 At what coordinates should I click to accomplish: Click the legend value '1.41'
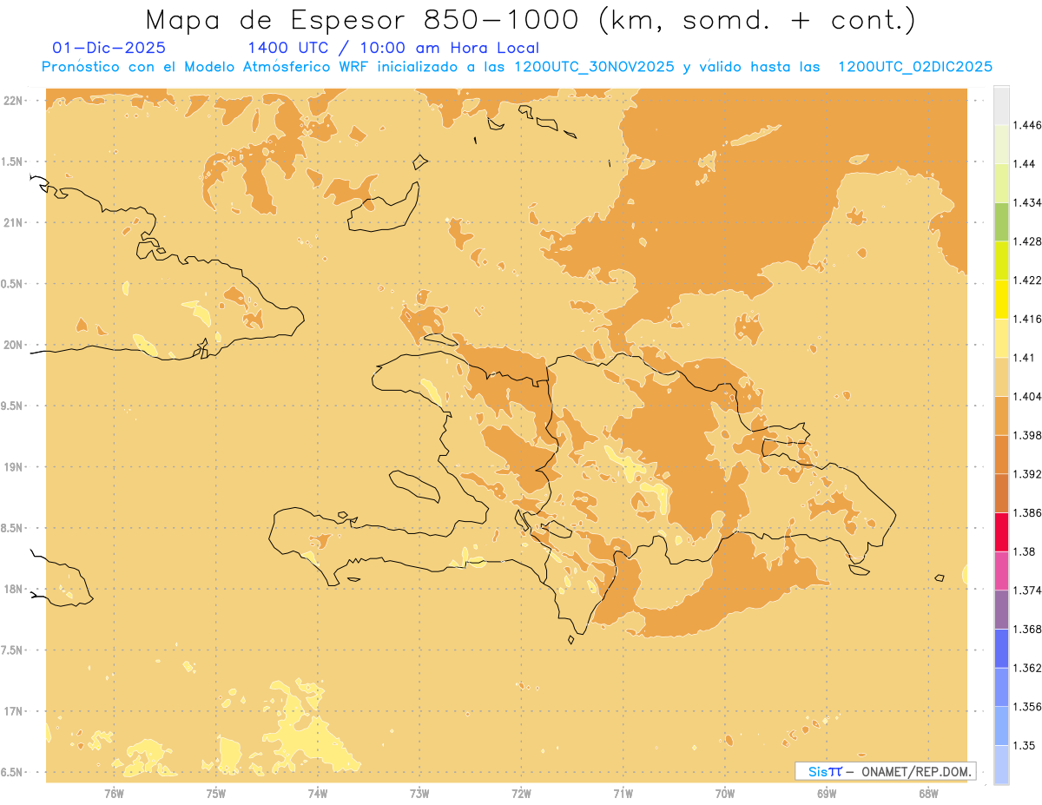[1024, 358]
